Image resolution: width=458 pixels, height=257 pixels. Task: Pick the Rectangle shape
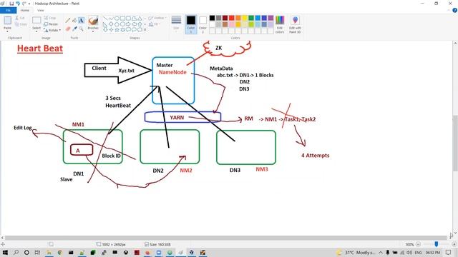coord(122,19)
